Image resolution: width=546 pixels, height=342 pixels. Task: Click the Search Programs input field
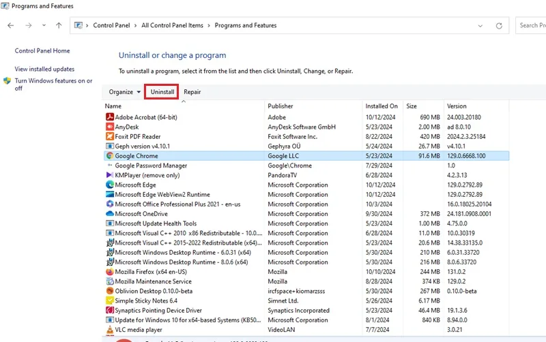pyautogui.click(x=531, y=25)
